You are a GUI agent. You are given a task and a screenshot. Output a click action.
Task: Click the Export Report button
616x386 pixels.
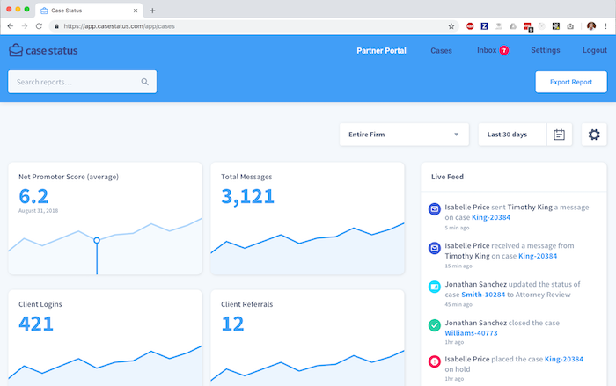(x=571, y=82)
